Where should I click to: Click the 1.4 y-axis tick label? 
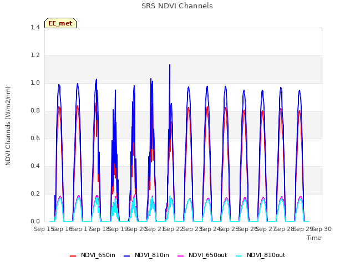pos(35,27)
